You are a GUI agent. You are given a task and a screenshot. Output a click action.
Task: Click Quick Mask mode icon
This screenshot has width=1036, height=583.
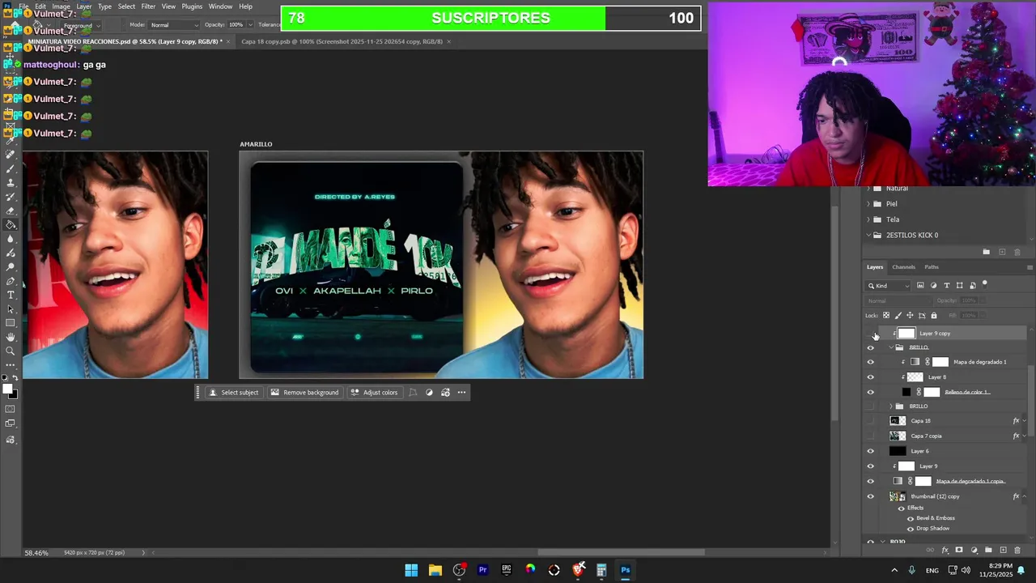pos(10,409)
